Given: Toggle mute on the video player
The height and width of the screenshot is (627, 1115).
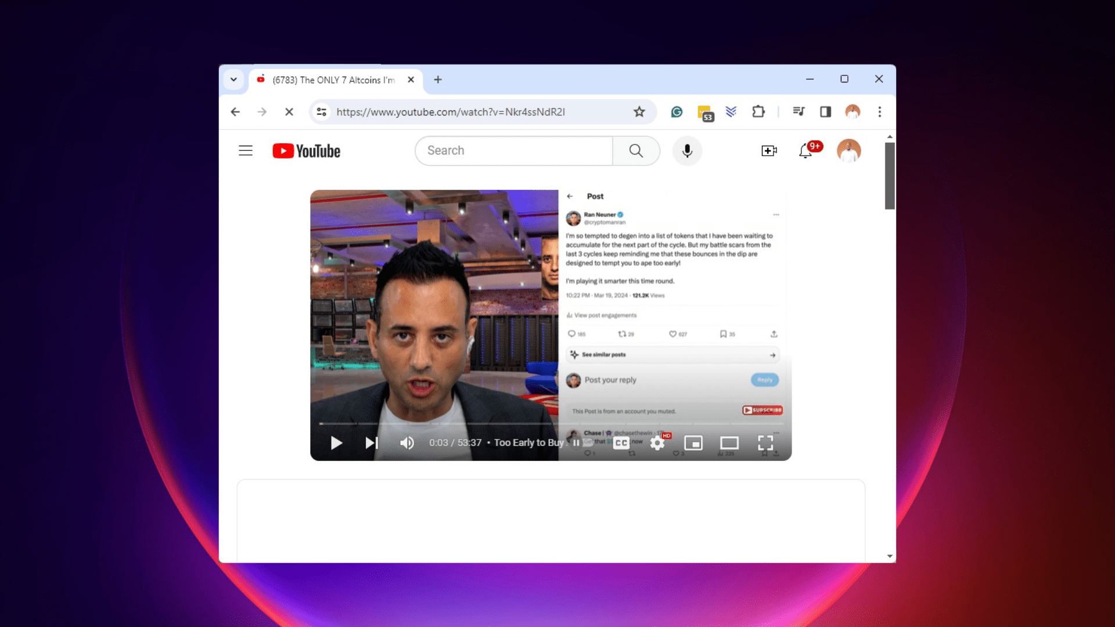Looking at the screenshot, I should pyautogui.click(x=406, y=442).
